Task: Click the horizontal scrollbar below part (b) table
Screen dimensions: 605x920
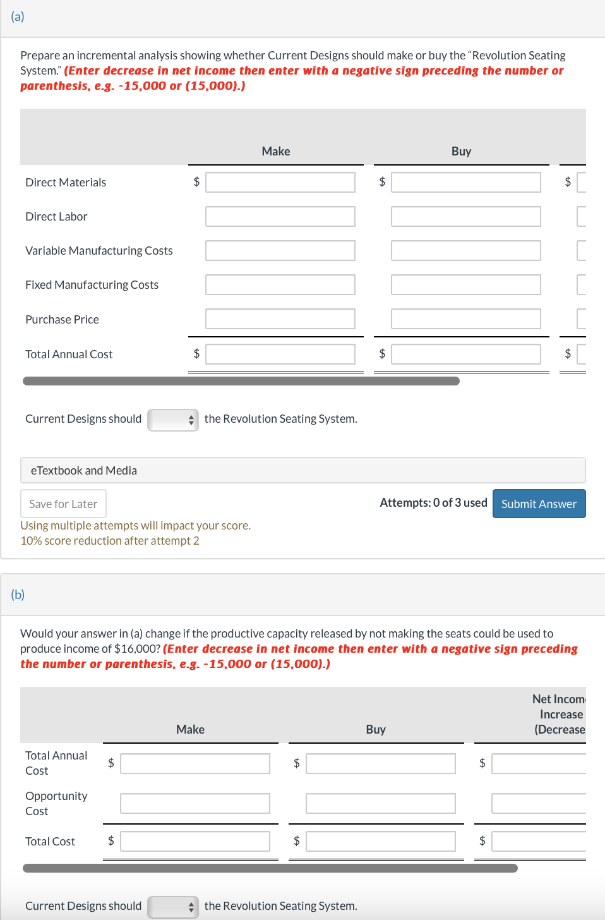Action: (x=272, y=868)
